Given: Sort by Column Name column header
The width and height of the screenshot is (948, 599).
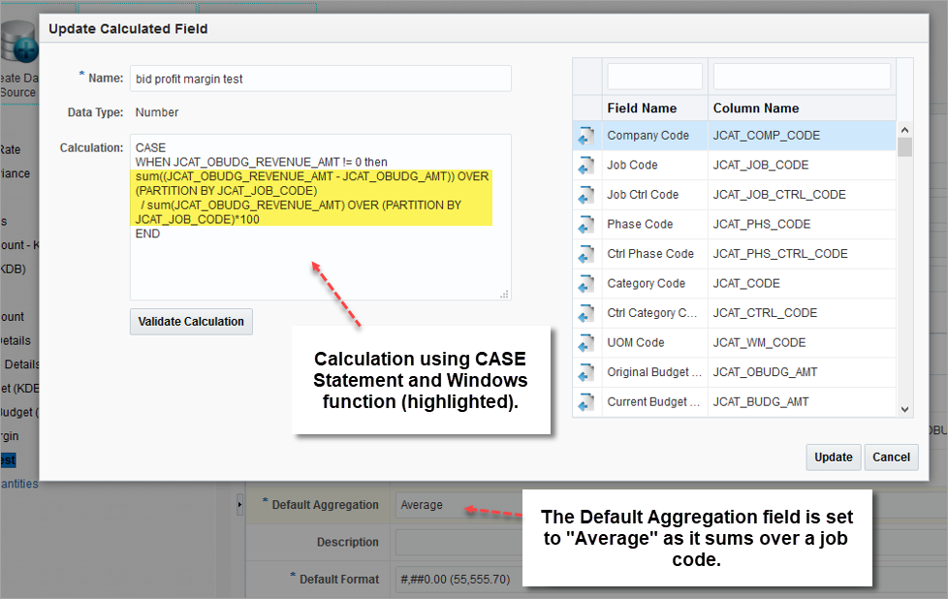Looking at the screenshot, I should 802,109.
